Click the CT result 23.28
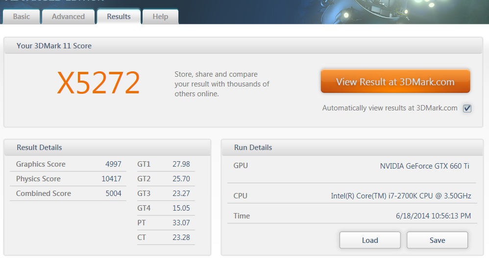The image size is (489, 259). (181, 237)
